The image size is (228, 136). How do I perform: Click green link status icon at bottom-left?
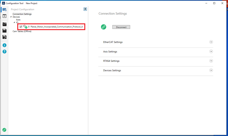[4, 130]
